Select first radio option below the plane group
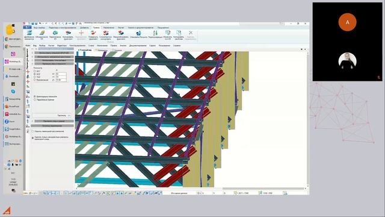 (35, 96)
